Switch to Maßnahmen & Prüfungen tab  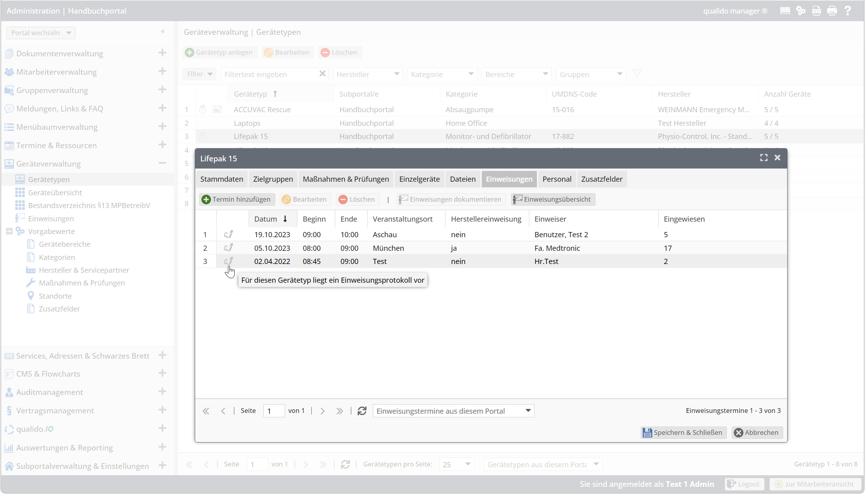pyautogui.click(x=346, y=179)
